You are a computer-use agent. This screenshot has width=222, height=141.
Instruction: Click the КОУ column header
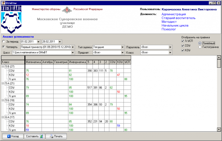click(x=120, y=62)
